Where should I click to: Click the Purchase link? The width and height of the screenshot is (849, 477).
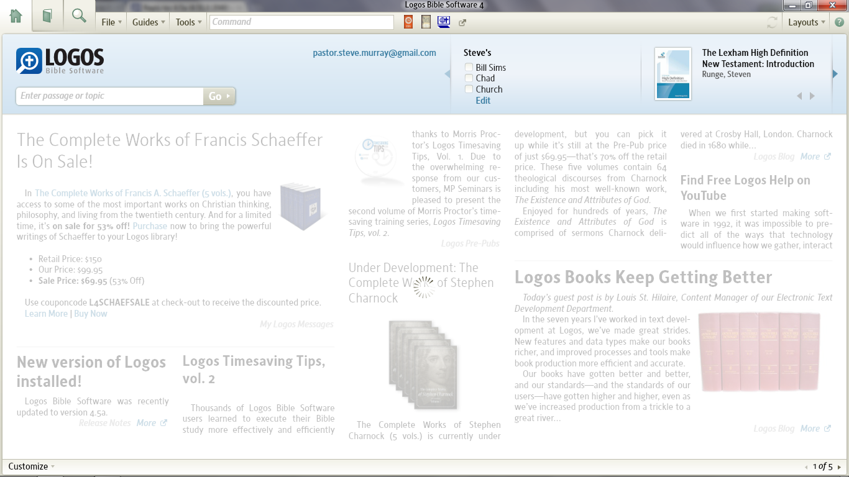coord(150,226)
